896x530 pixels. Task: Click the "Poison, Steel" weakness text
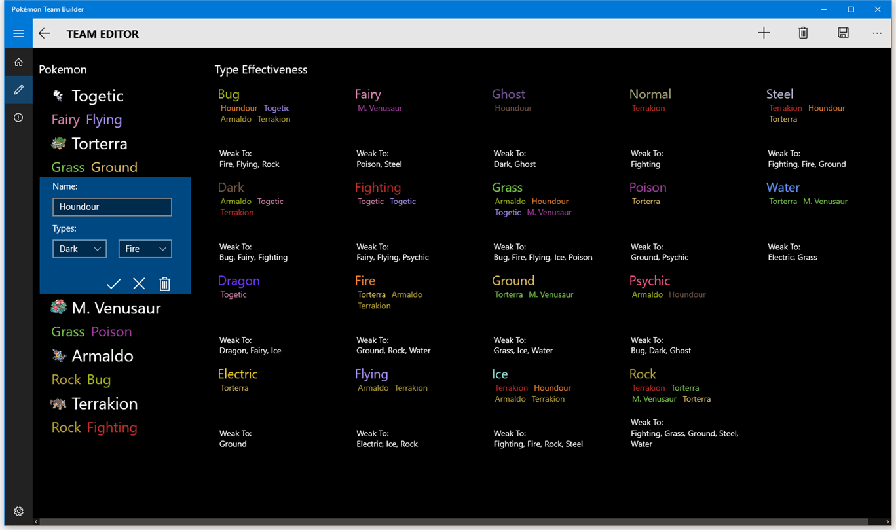[379, 164]
